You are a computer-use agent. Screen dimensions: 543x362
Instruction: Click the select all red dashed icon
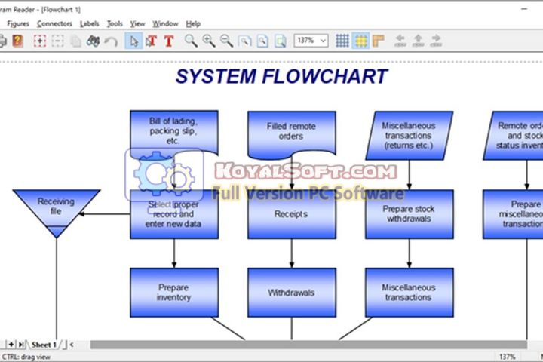click(40, 41)
